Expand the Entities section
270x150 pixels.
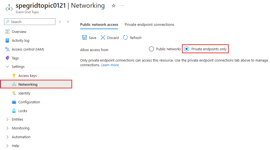(7, 120)
